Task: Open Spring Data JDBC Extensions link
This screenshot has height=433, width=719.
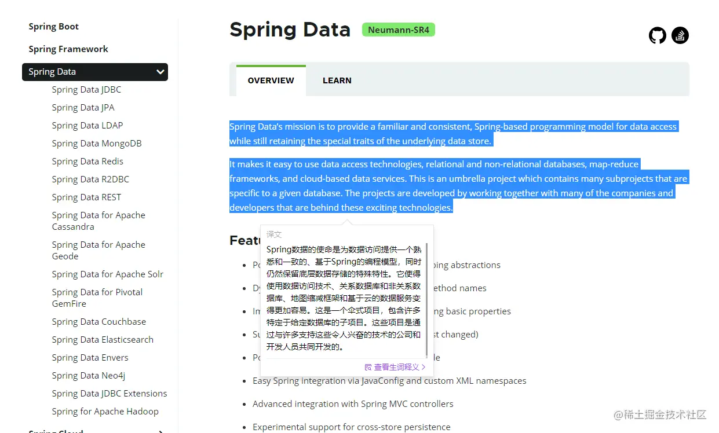Action: tap(110, 394)
